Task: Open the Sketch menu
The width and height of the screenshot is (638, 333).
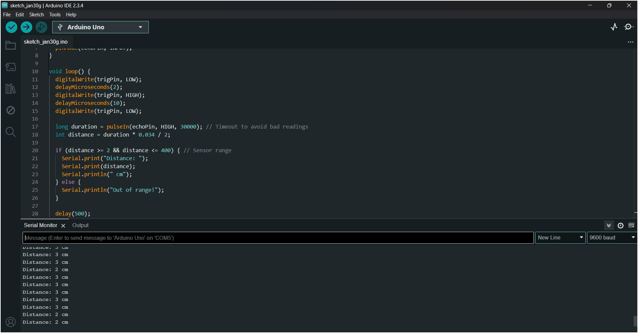Action: [37, 15]
